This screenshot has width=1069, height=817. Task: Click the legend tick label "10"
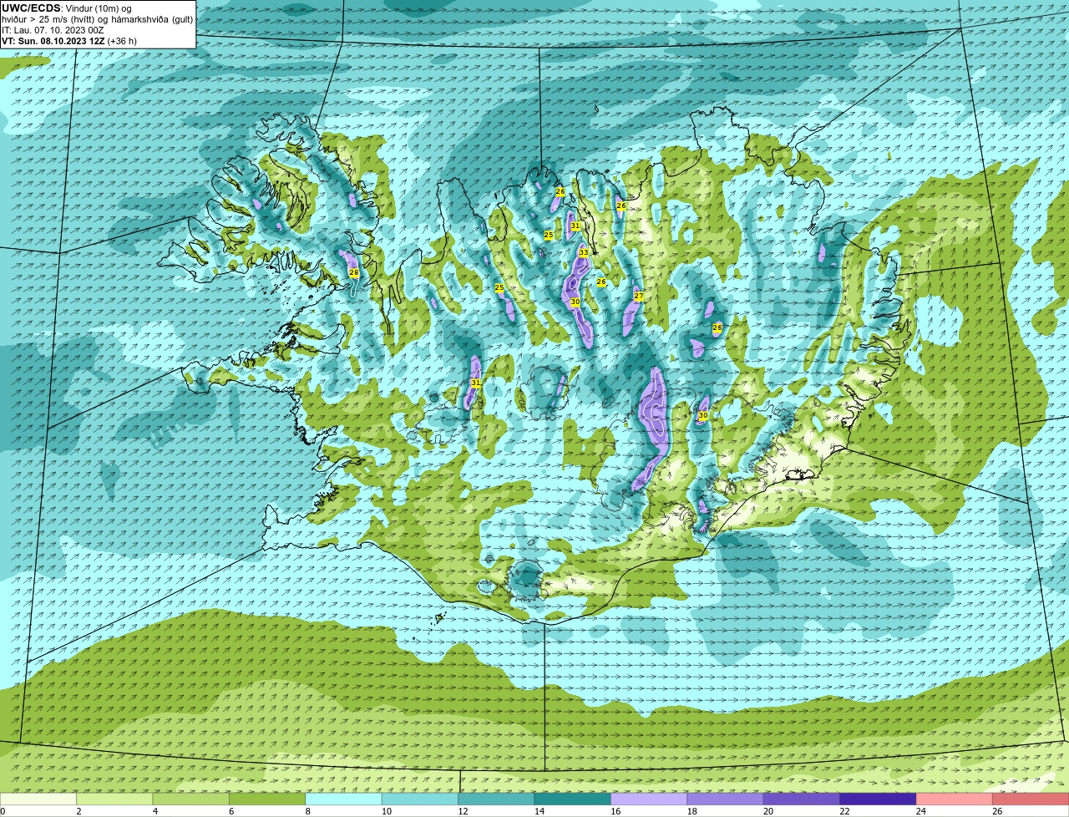coord(386,811)
